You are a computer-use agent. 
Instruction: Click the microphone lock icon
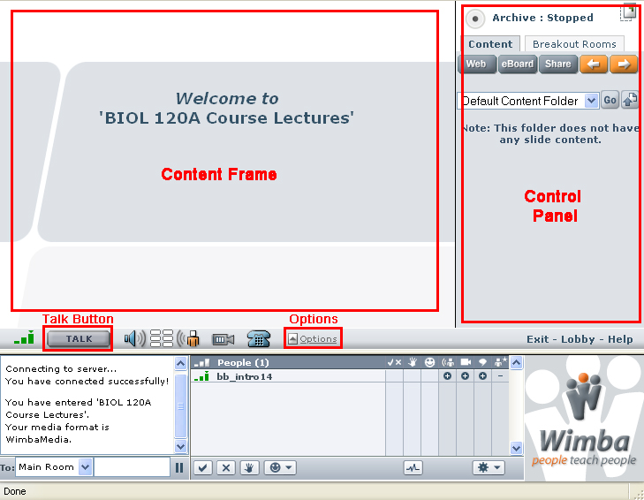(x=190, y=338)
